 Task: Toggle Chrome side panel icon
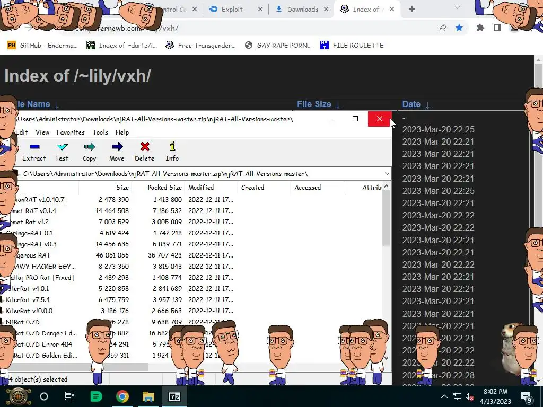click(497, 28)
